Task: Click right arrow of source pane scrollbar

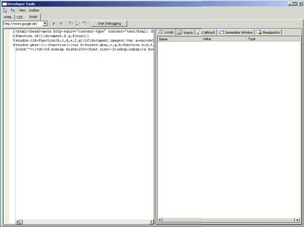Action: click(151, 222)
